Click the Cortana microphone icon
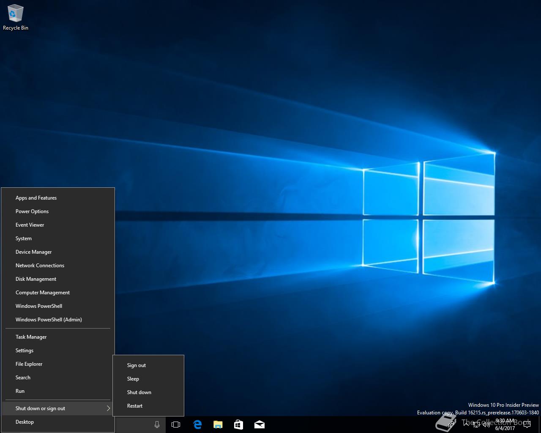The image size is (541, 433). coord(157,425)
